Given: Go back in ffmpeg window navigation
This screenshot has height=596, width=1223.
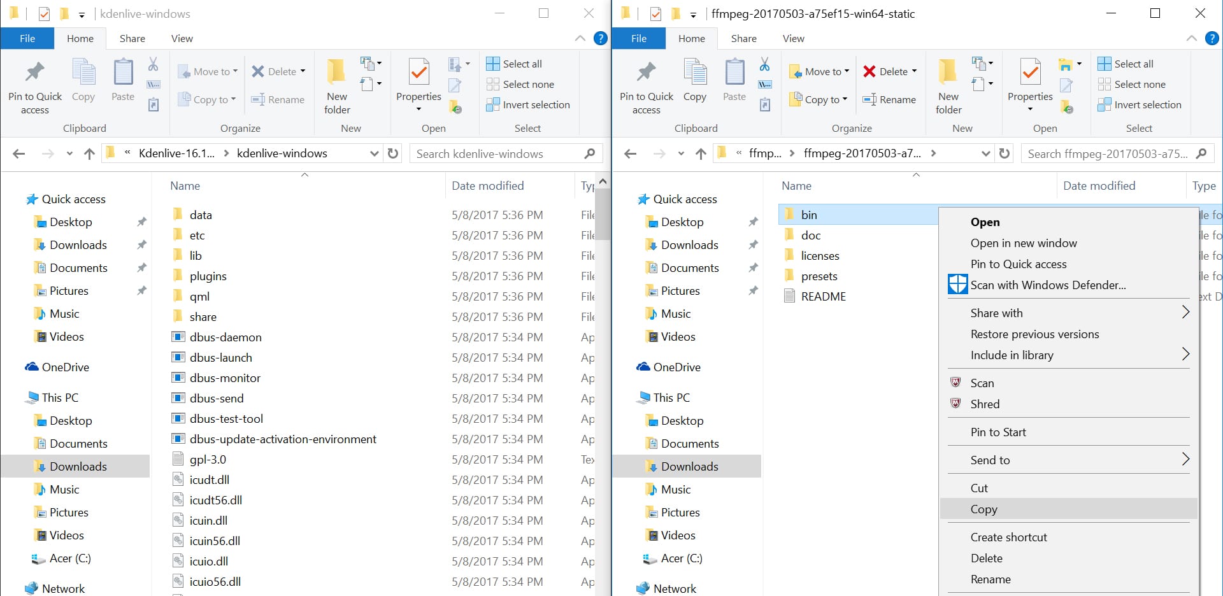Looking at the screenshot, I should pos(631,153).
